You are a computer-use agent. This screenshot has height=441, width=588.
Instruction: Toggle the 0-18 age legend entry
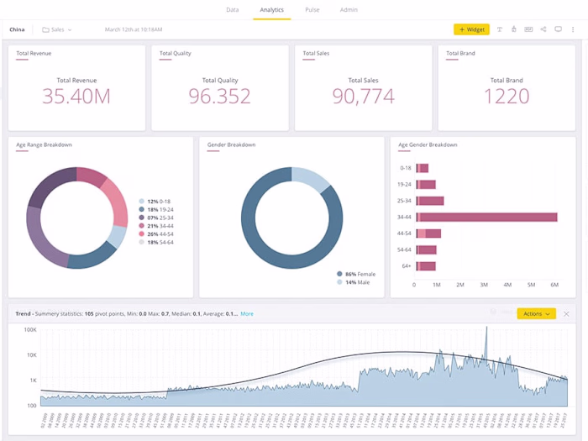click(x=155, y=202)
